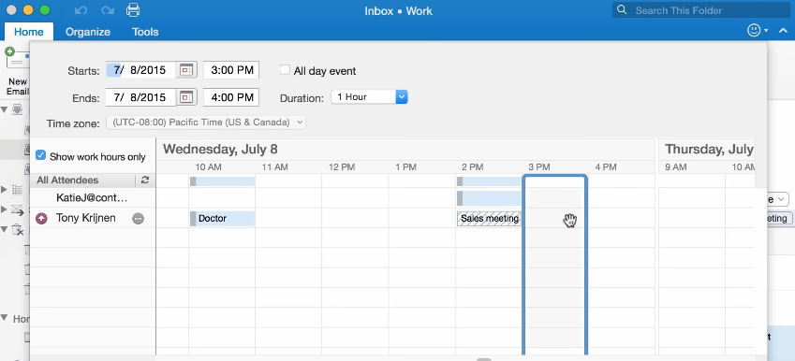The height and width of the screenshot is (361, 795).
Task: Click the 10 AM Wednesday time label
Action: pyautogui.click(x=208, y=167)
